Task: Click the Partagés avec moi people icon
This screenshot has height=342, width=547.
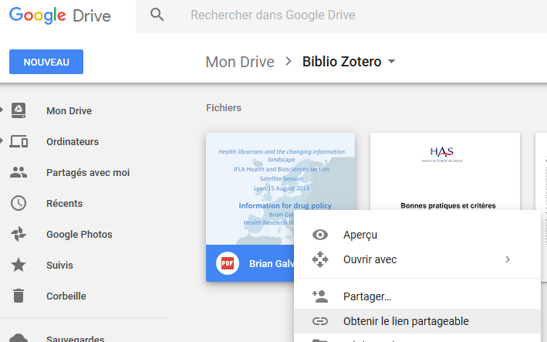Action: point(19,172)
